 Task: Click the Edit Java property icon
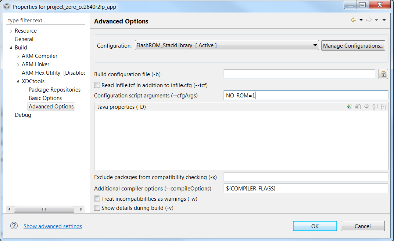click(x=366, y=107)
